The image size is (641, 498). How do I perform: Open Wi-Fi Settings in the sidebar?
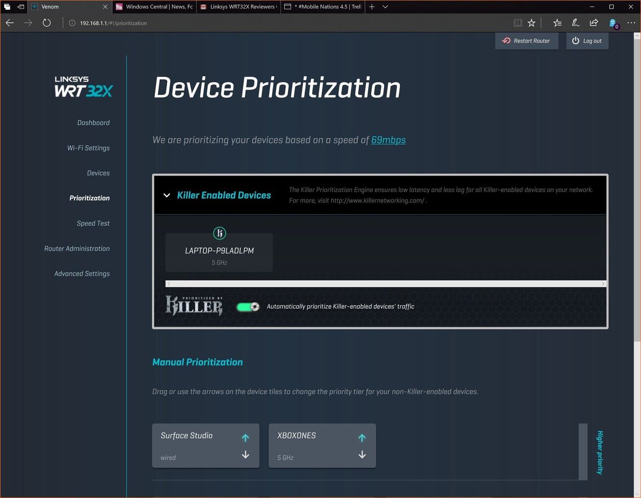(x=89, y=148)
